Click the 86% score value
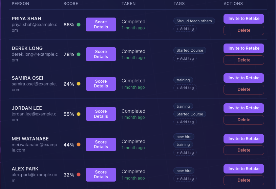 click(69, 25)
